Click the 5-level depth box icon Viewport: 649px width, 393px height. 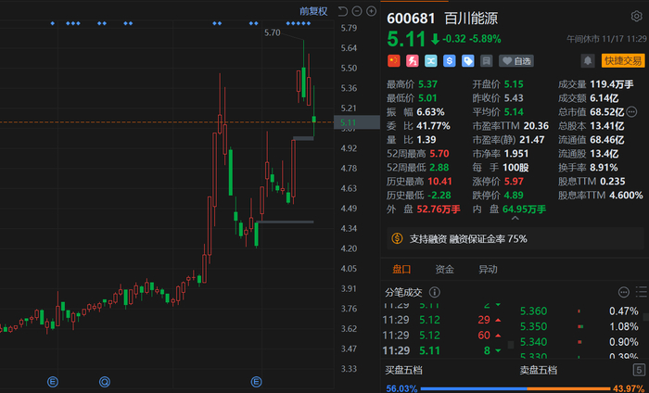pos(639,370)
